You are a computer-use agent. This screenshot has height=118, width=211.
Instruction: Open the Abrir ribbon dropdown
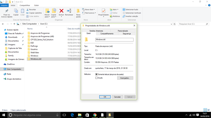click(114, 10)
